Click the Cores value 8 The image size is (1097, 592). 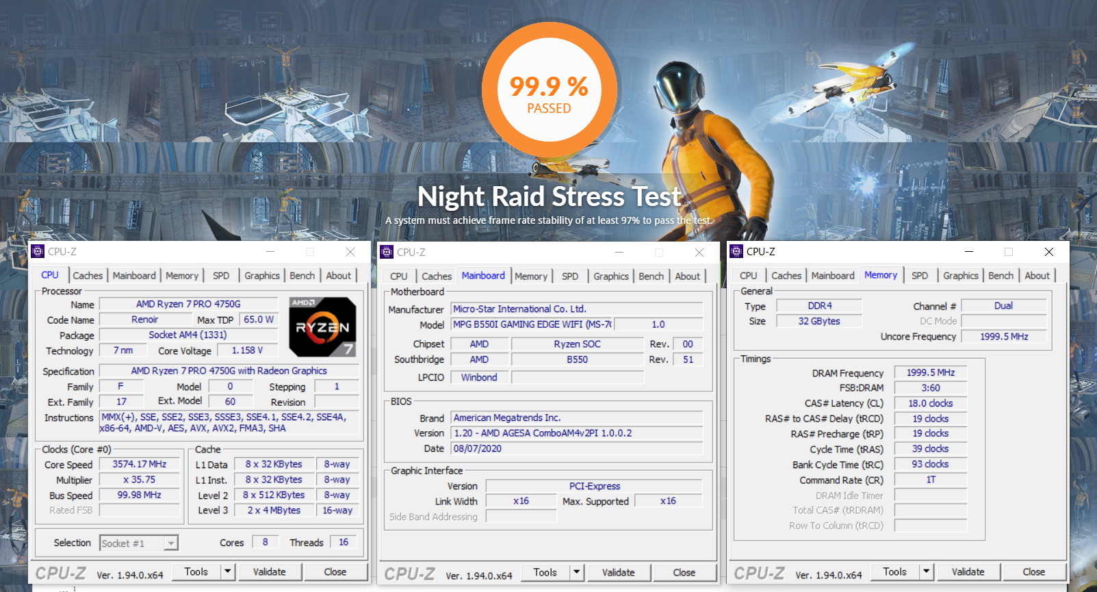[266, 542]
